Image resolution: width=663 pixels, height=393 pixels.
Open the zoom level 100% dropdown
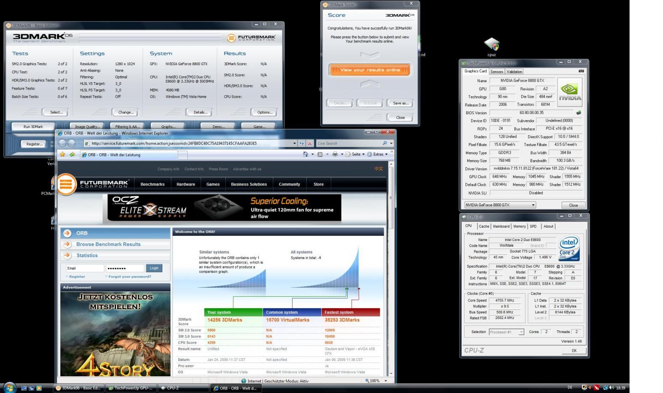[385, 381]
